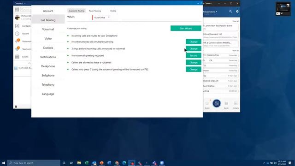The width and height of the screenshot is (295, 166).
Task: Open Teamwork icon with orange badge
Action: 18,49
